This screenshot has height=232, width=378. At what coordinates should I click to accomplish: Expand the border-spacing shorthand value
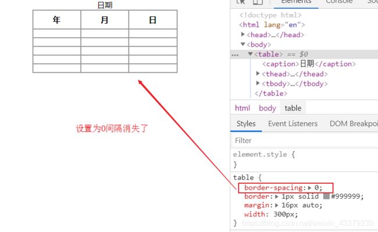point(310,188)
